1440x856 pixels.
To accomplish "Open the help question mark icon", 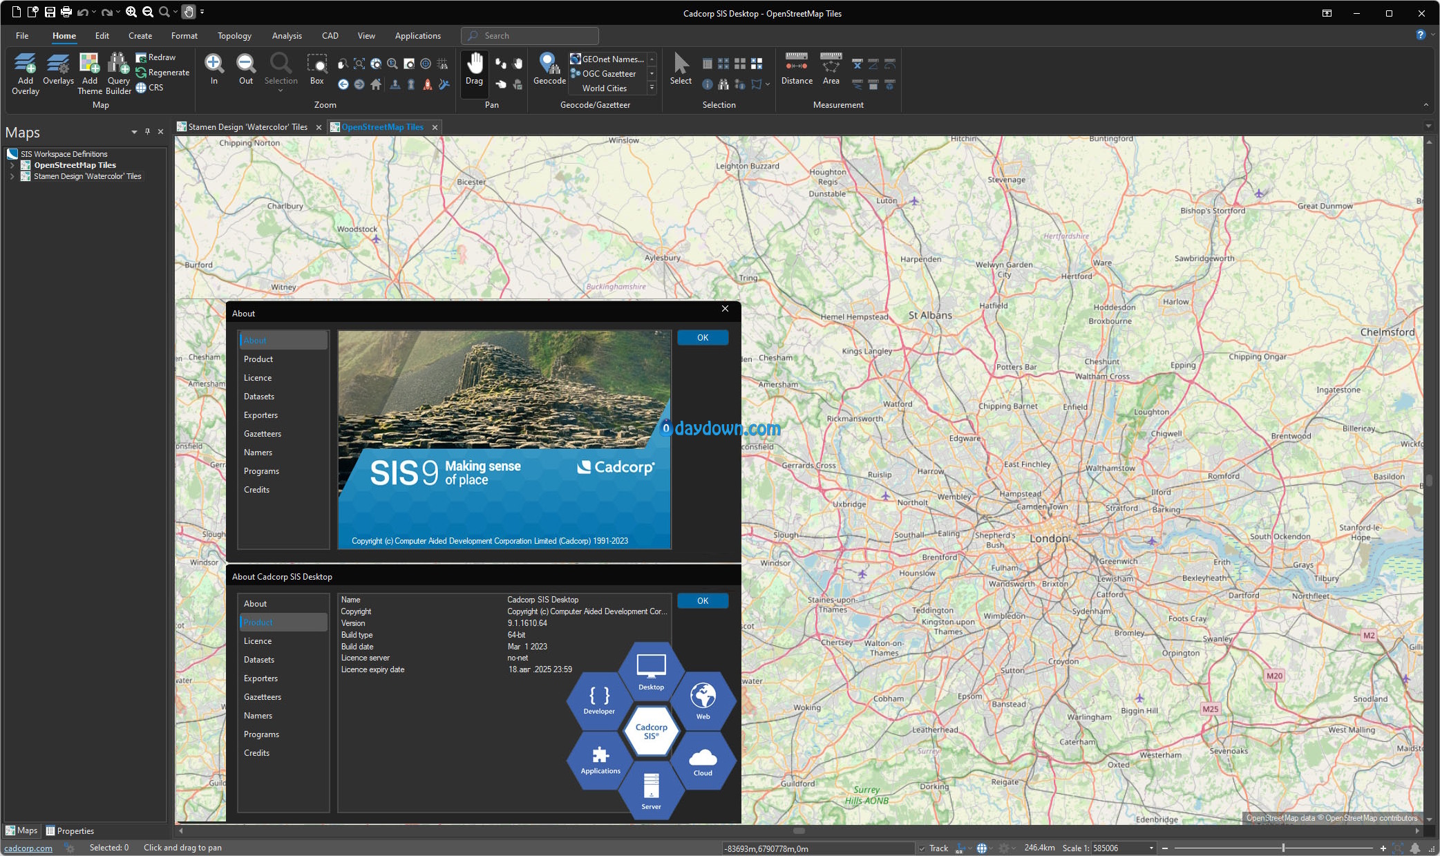I will (x=1421, y=35).
